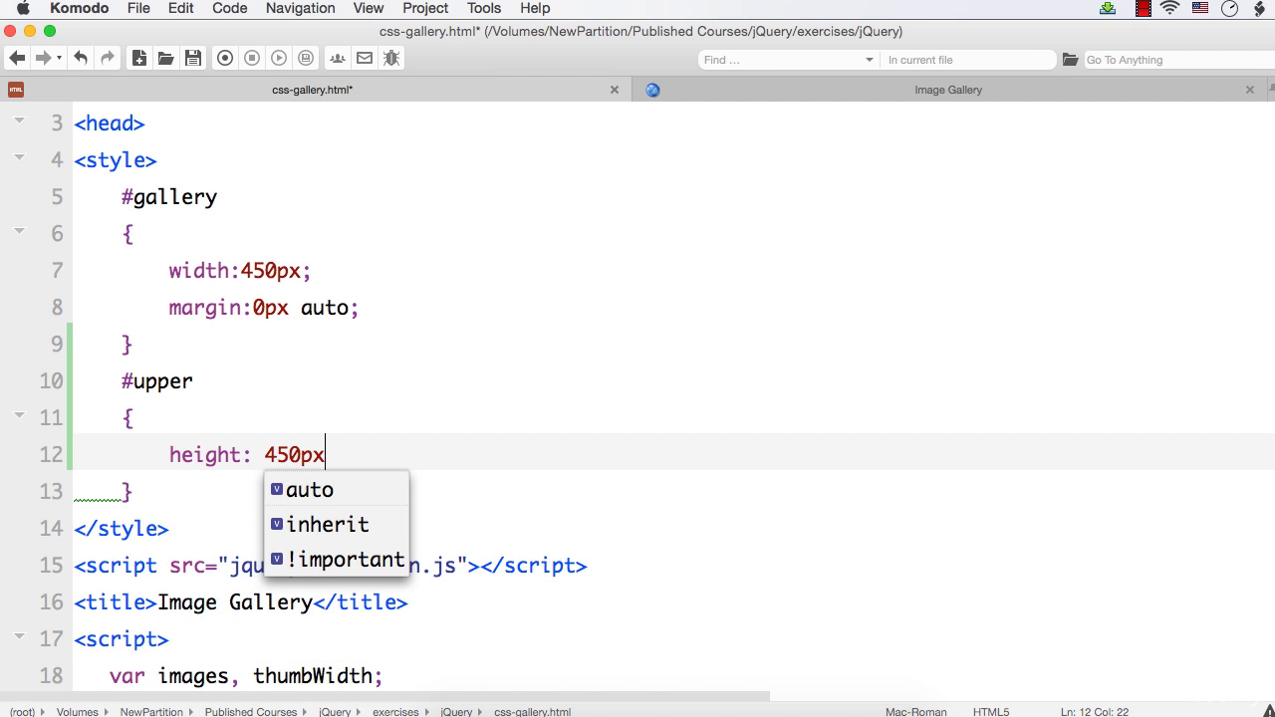The width and height of the screenshot is (1275, 717).
Task: Go forward with the right arrow toolbar icon
Action: pos(43,59)
